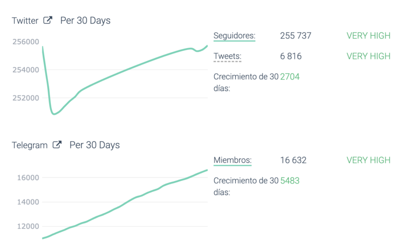Click the Telegram heading text
The image size is (409, 249).
click(x=30, y=145)
